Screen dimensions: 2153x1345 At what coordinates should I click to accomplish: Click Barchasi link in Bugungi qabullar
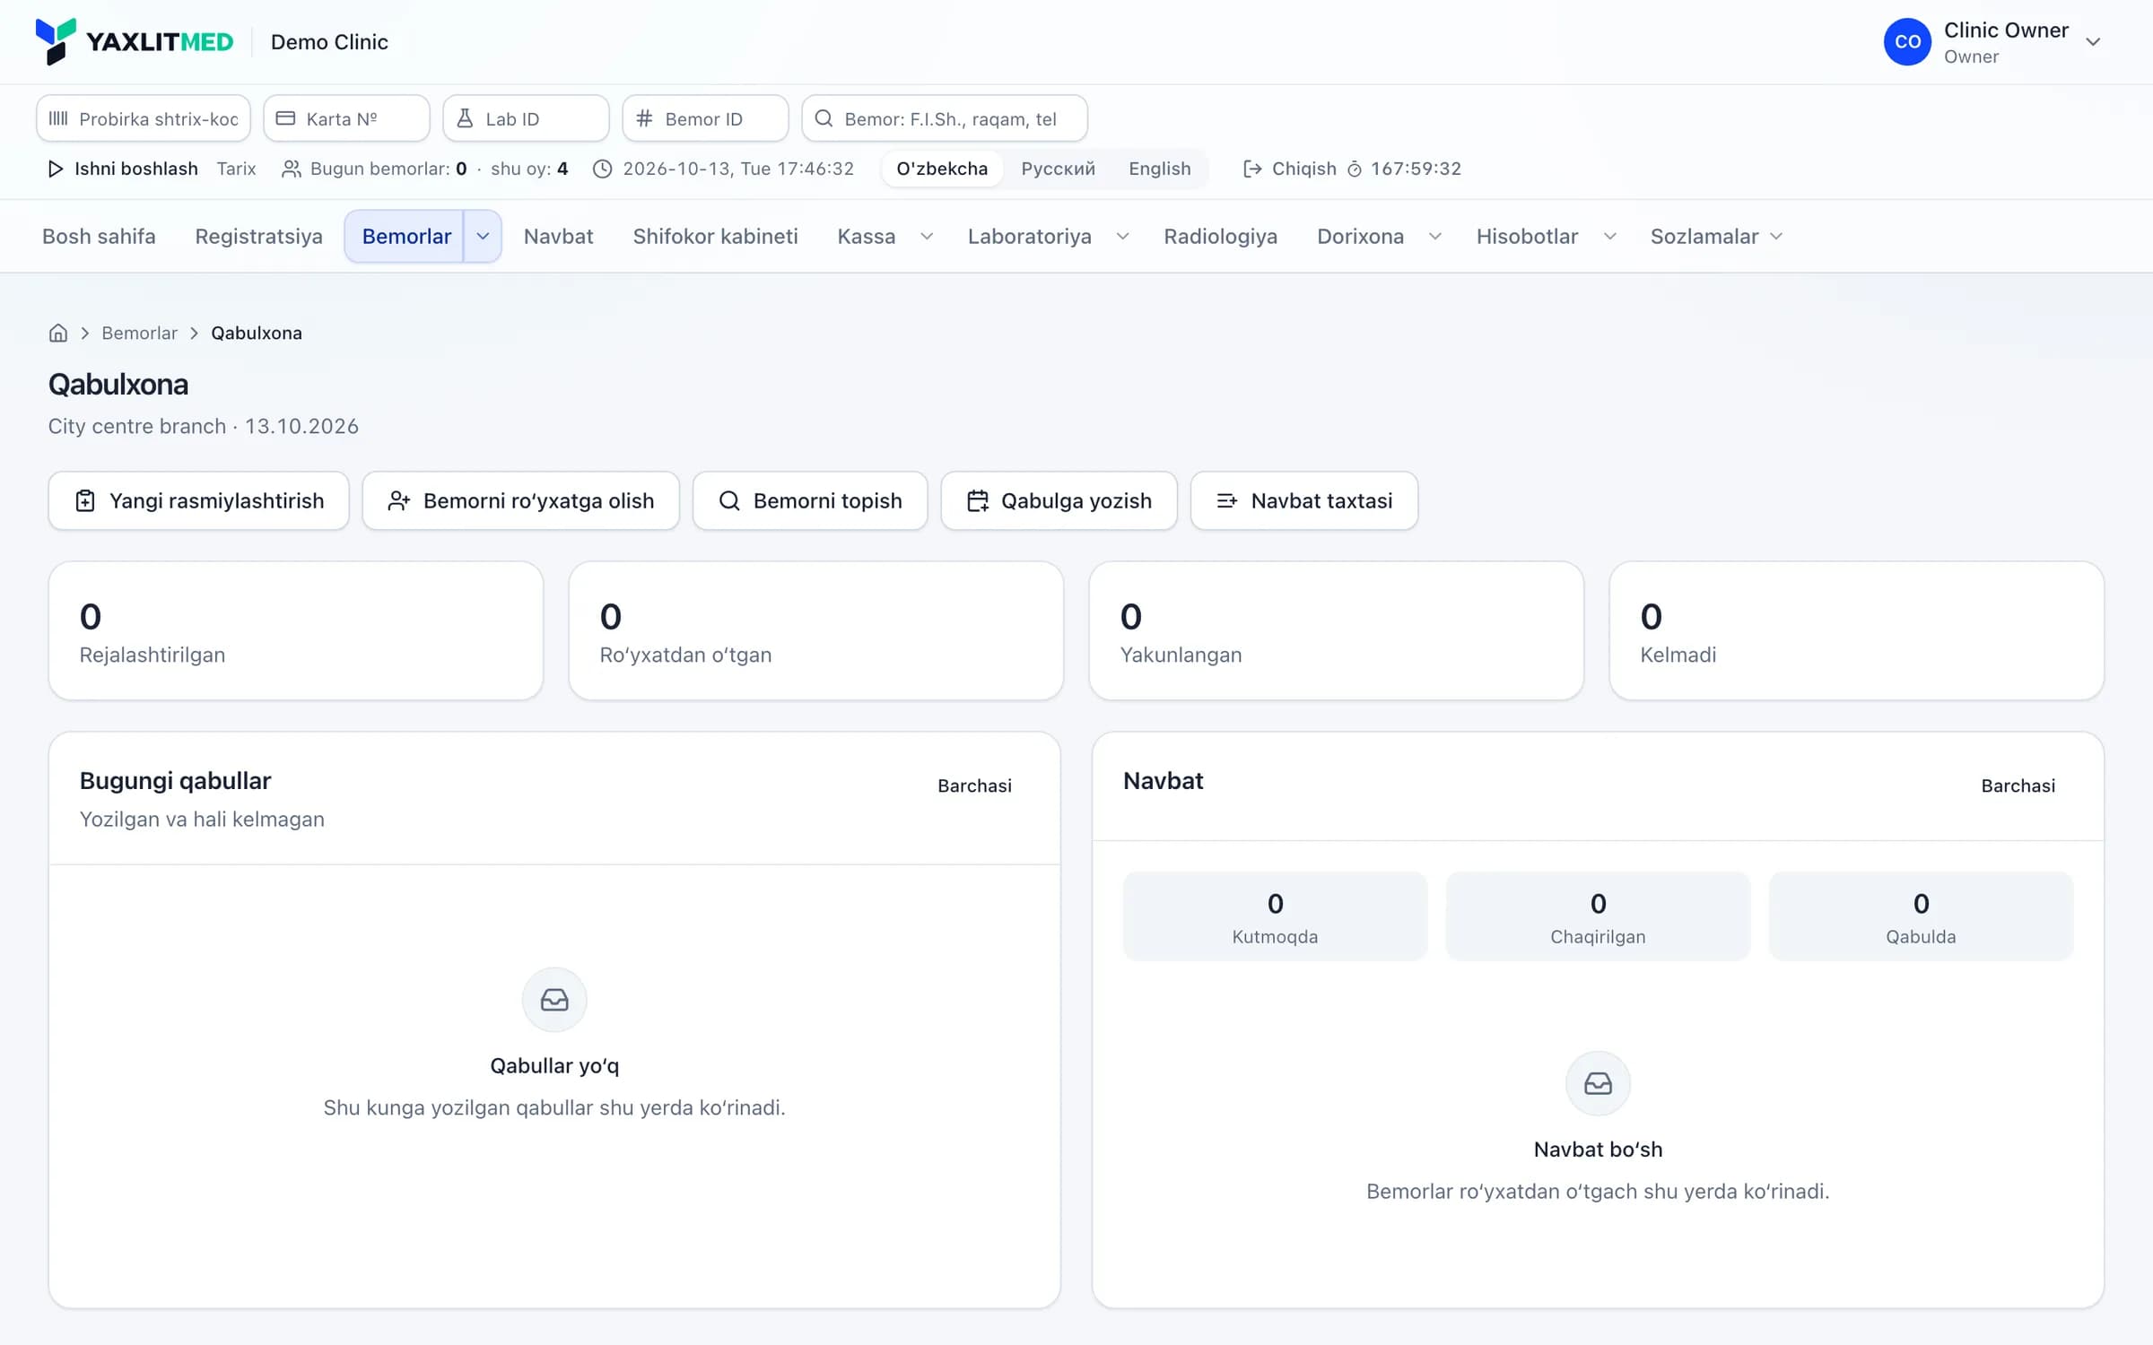point(974,785)
